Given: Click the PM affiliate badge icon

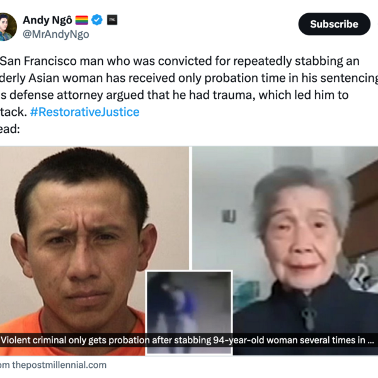Looking at the screenshot, I should (x=112, y=20).
